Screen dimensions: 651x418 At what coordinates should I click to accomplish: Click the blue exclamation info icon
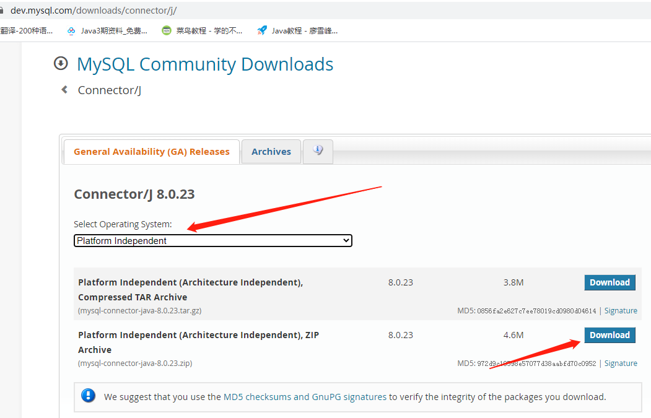pyautogui.click(x=88, y=396)
